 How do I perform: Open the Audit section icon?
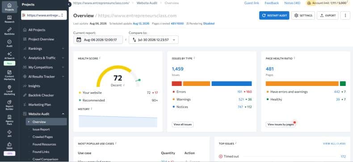(9, 43)
